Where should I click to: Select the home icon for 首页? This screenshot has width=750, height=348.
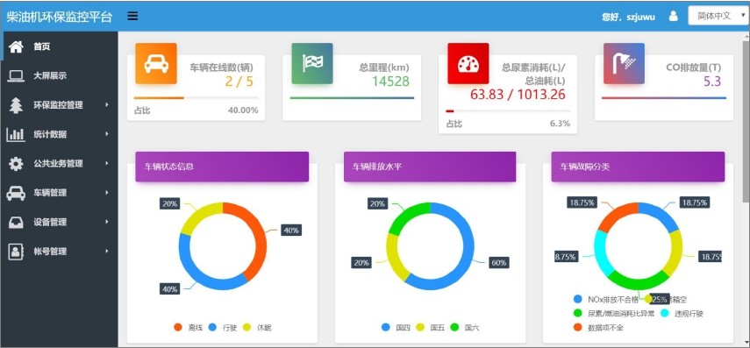pyautogui.click(x=16, y=46)
